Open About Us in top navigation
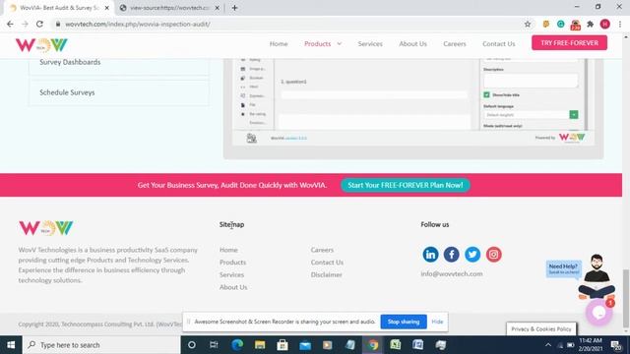Screen dimensions: 630x354 pos(412,43)
